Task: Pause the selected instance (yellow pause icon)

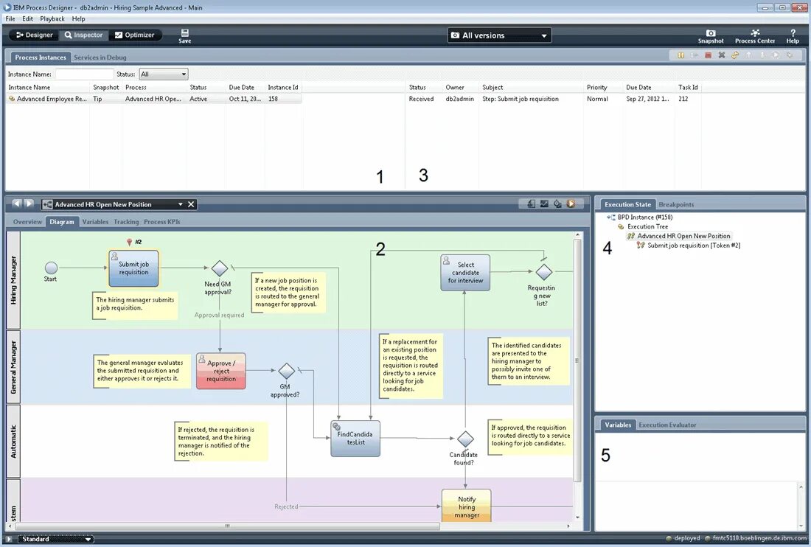Action: 681,55
